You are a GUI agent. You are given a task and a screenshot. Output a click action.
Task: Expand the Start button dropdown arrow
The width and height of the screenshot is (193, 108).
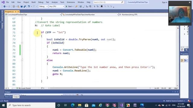pos(73,7)
